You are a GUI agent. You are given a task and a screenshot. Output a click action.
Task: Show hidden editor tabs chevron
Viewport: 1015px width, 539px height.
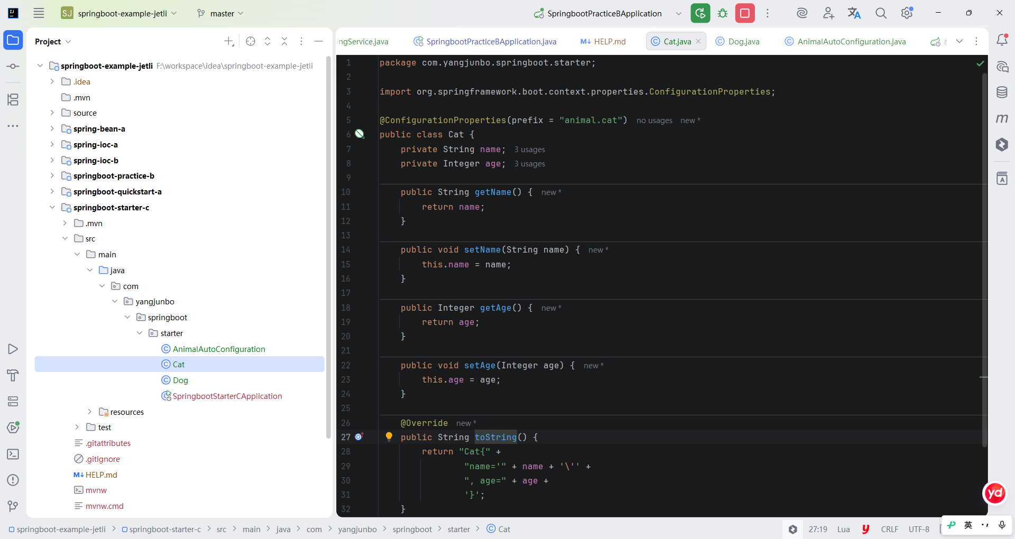(x=959, y=41)
